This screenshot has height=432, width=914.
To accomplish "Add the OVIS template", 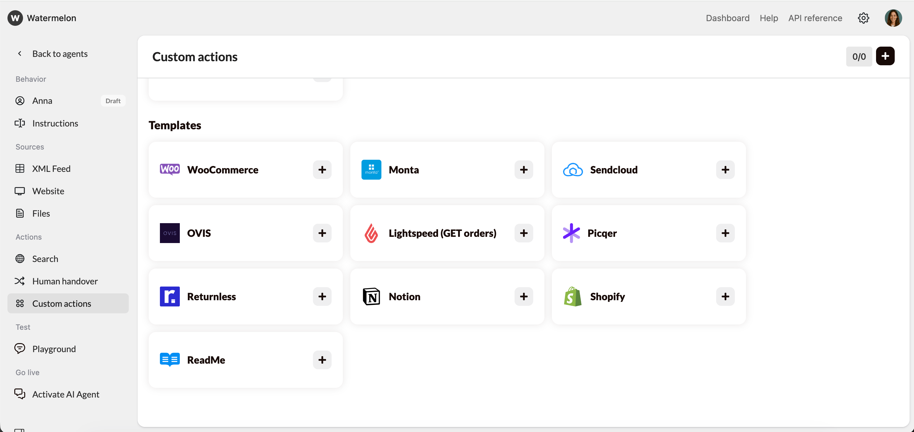I will click(322, 233).
